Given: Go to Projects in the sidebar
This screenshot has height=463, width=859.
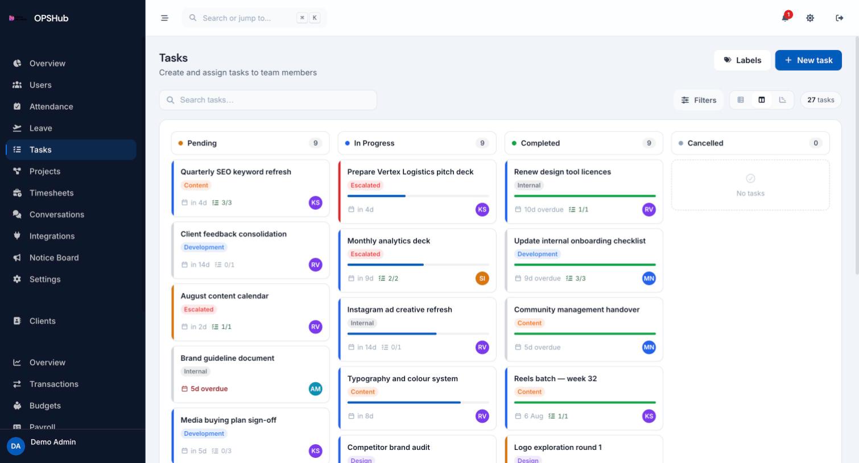Looking at the screenshot, I should click(x=71, y=171).
